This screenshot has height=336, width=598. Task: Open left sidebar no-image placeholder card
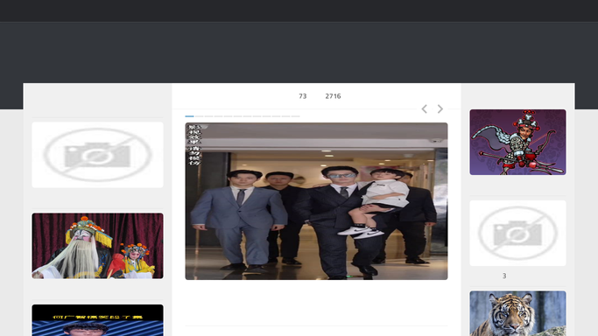coord(98,155)
